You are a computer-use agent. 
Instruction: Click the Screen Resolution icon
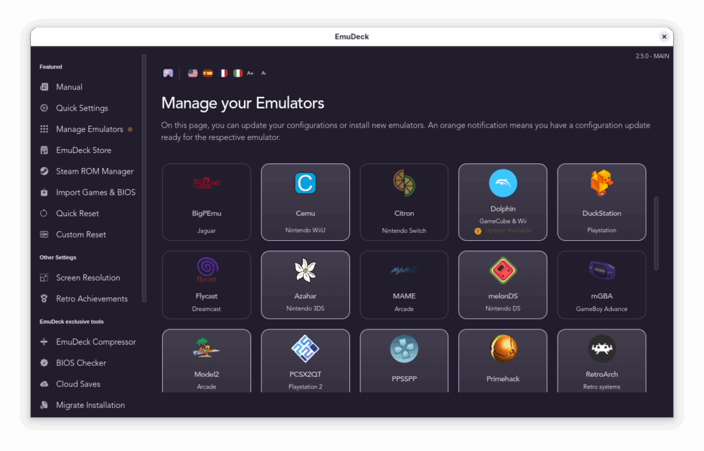(x=44, y=277)
